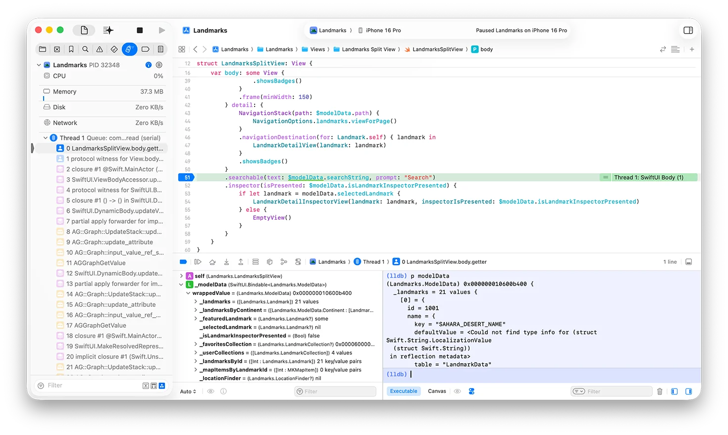
Task: Toggle the console pane visibility
Action: coord(688,391)
